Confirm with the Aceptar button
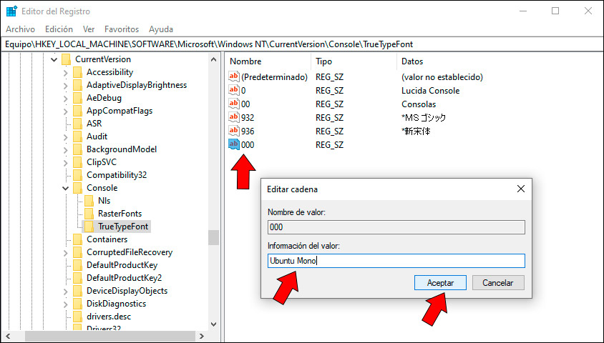This screenshot has height=343, width=604. tap(440, 283)
